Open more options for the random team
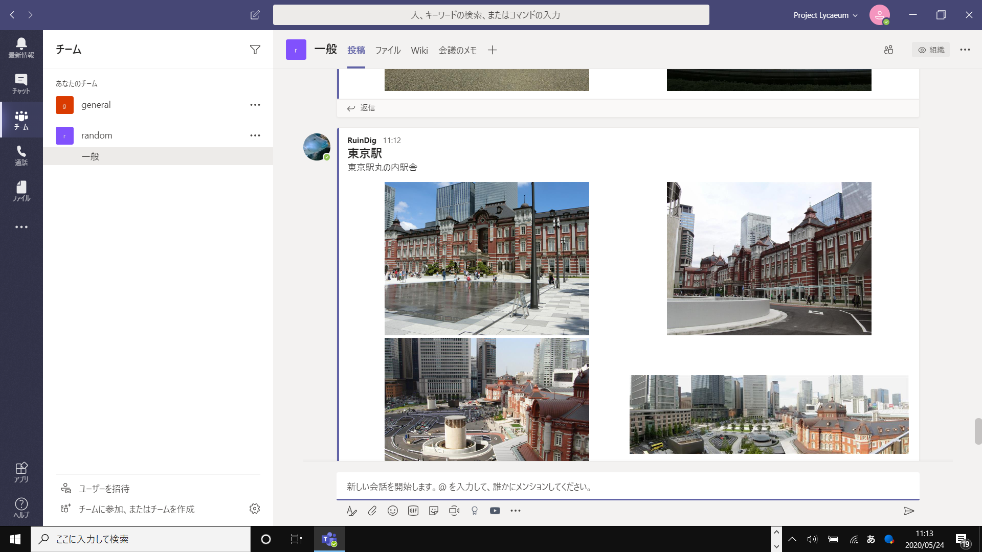Viewport: 982px width, 552px height. 255,135
